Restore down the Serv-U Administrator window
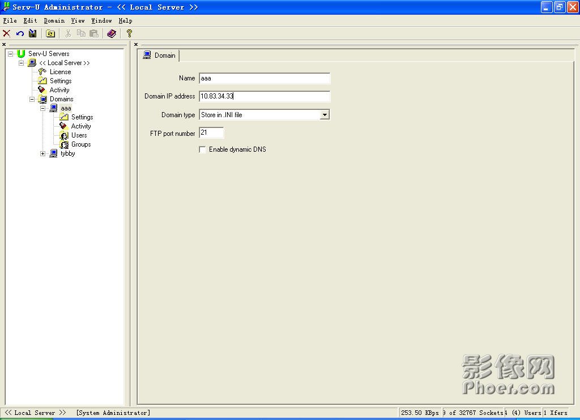580x420 pixels. point(559,7)
